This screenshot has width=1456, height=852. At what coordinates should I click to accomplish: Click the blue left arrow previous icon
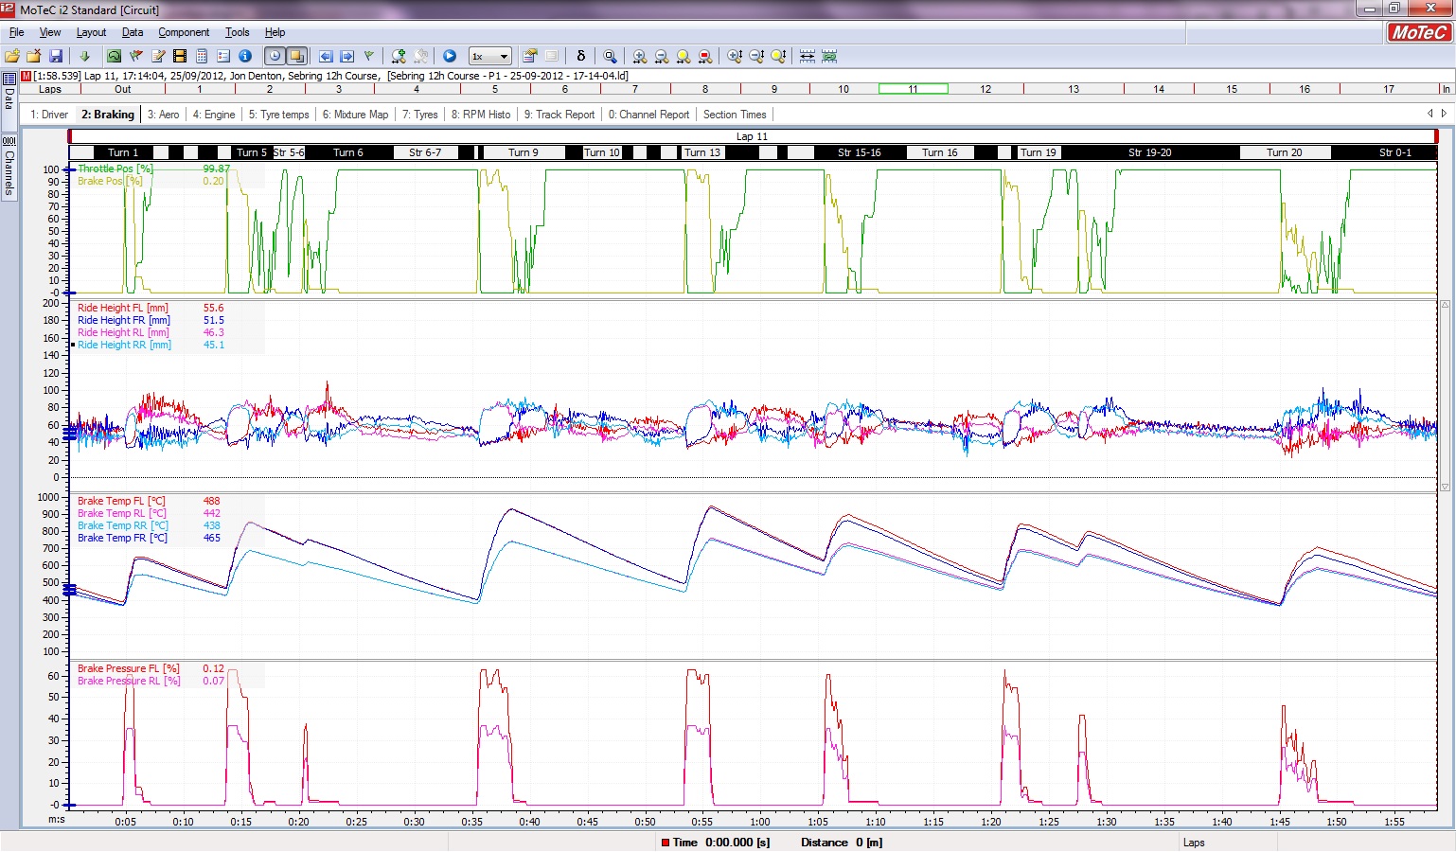(326, 57)
